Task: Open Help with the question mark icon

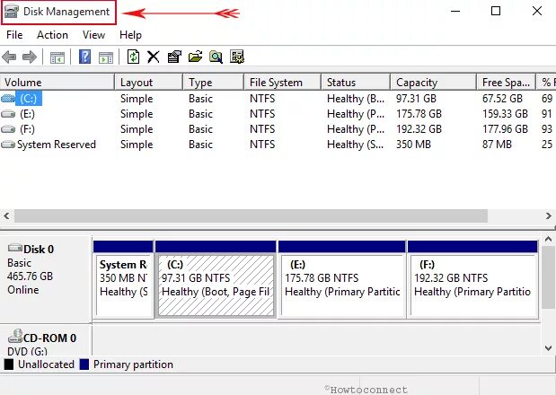Action: (84, 57)
